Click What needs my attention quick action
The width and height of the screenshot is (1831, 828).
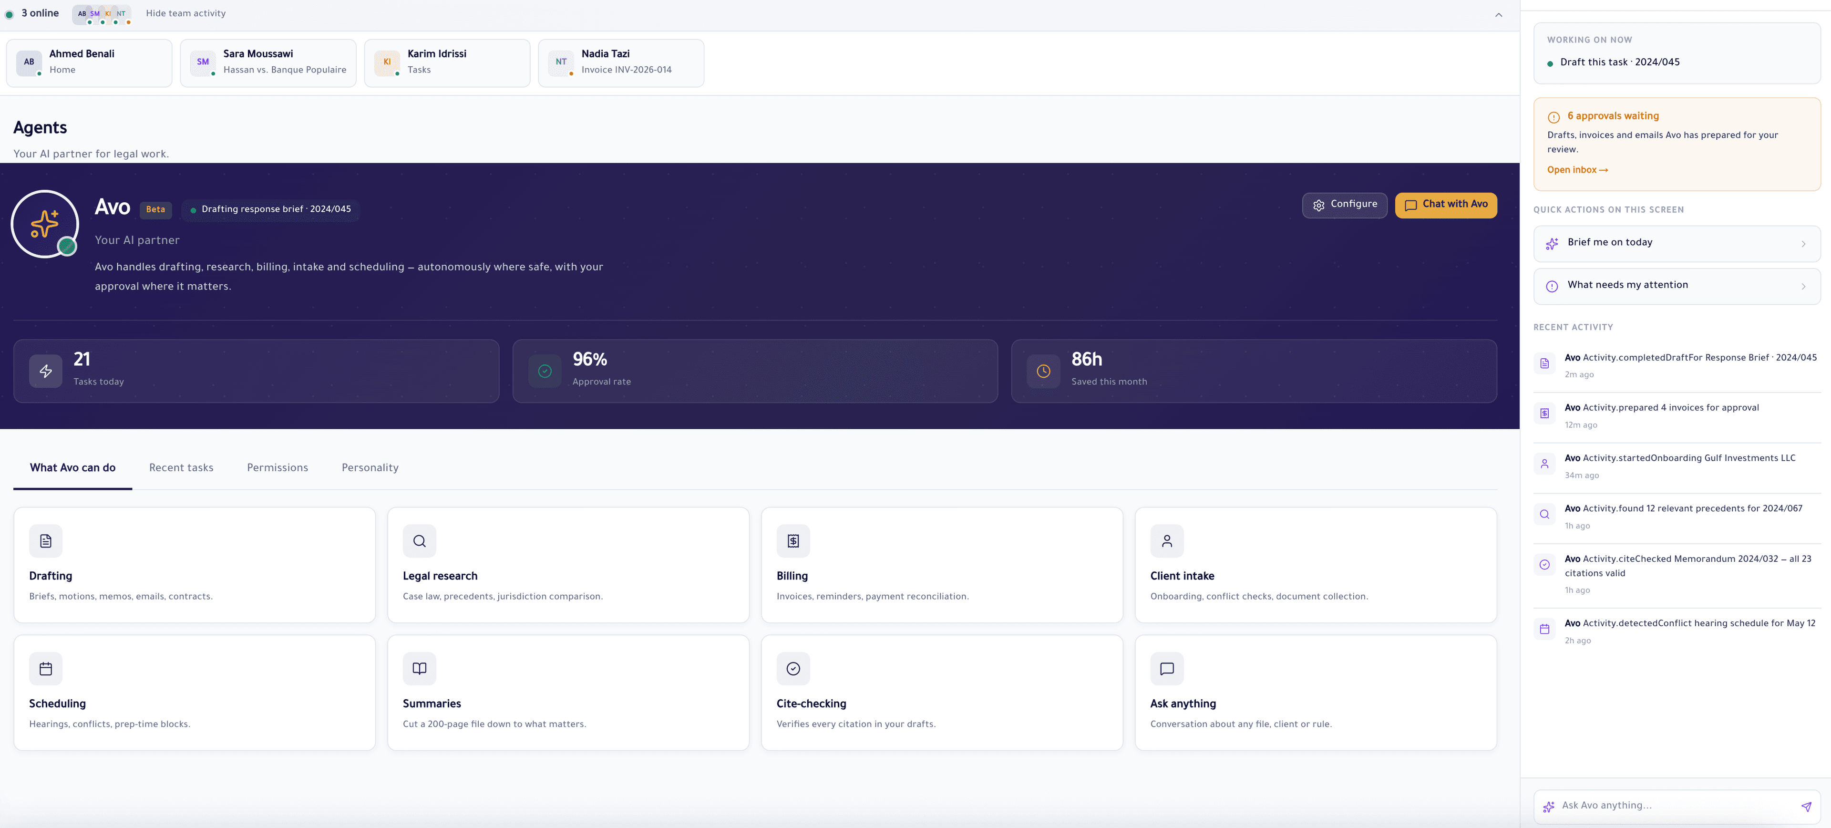[x=1677, y=287]
